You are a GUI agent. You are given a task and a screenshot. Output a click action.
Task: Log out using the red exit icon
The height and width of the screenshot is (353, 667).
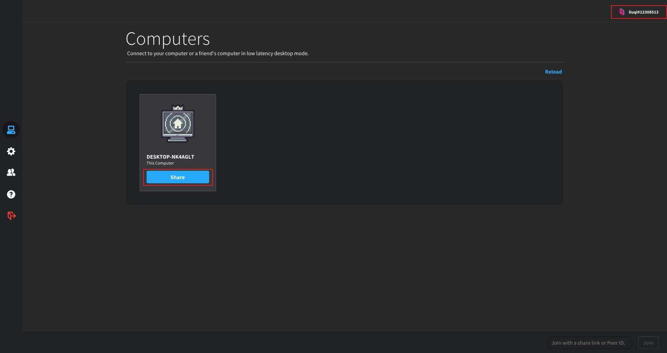pyautogui.click(x=11, y=216)
